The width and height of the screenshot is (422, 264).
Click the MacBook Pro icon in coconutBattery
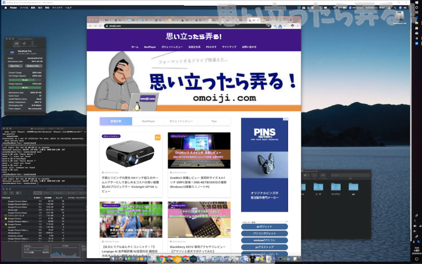[12, 52]
